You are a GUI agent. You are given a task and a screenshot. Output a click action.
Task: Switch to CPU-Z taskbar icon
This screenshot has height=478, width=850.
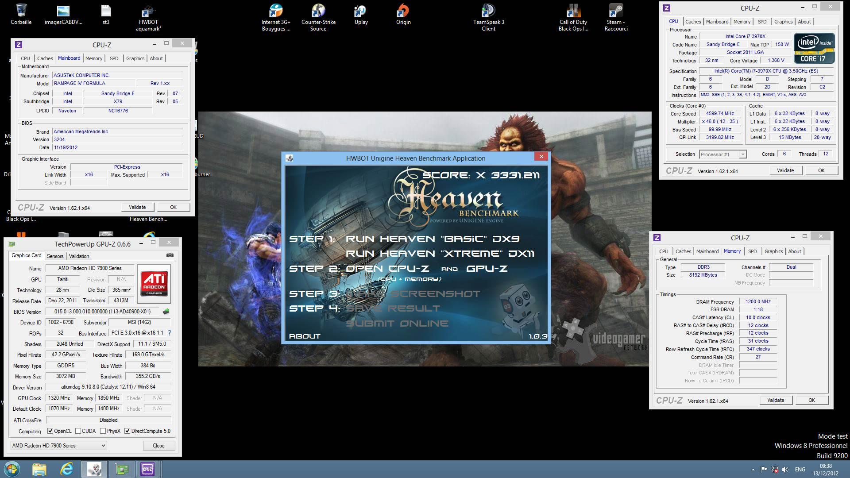147,469
